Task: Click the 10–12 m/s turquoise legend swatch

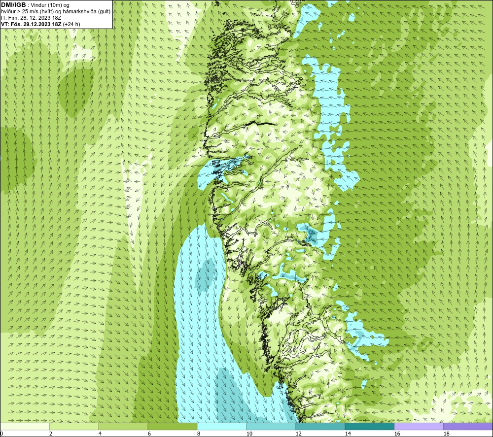Action: point(271,426)
